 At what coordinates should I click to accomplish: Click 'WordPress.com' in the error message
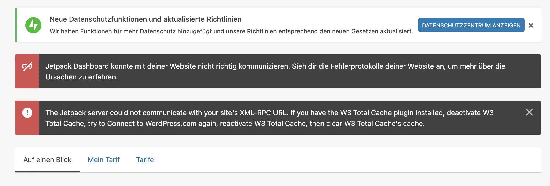click(x=171, y=123)
